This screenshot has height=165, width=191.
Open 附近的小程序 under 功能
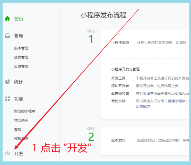point(25,111)
